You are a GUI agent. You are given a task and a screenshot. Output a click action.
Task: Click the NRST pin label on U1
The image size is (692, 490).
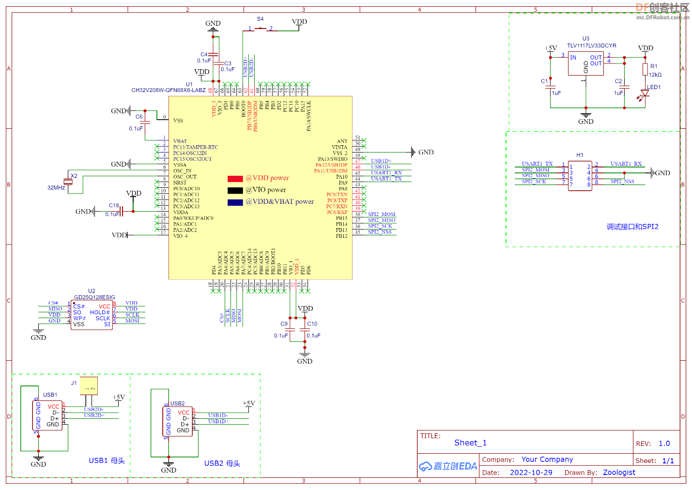[x=180, y=183]
